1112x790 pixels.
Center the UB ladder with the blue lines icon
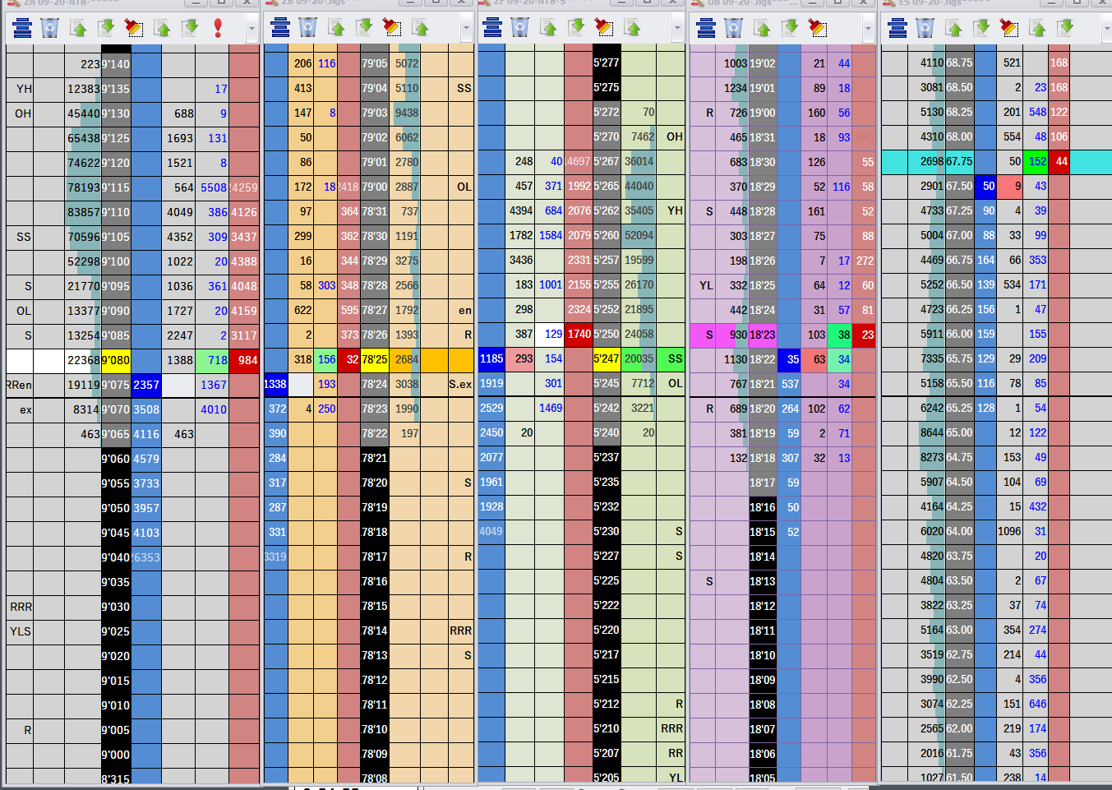coord(706,29)
